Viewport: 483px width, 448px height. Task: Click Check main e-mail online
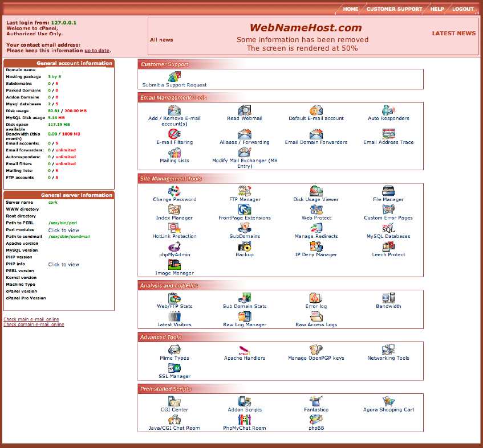coord(31,319)
